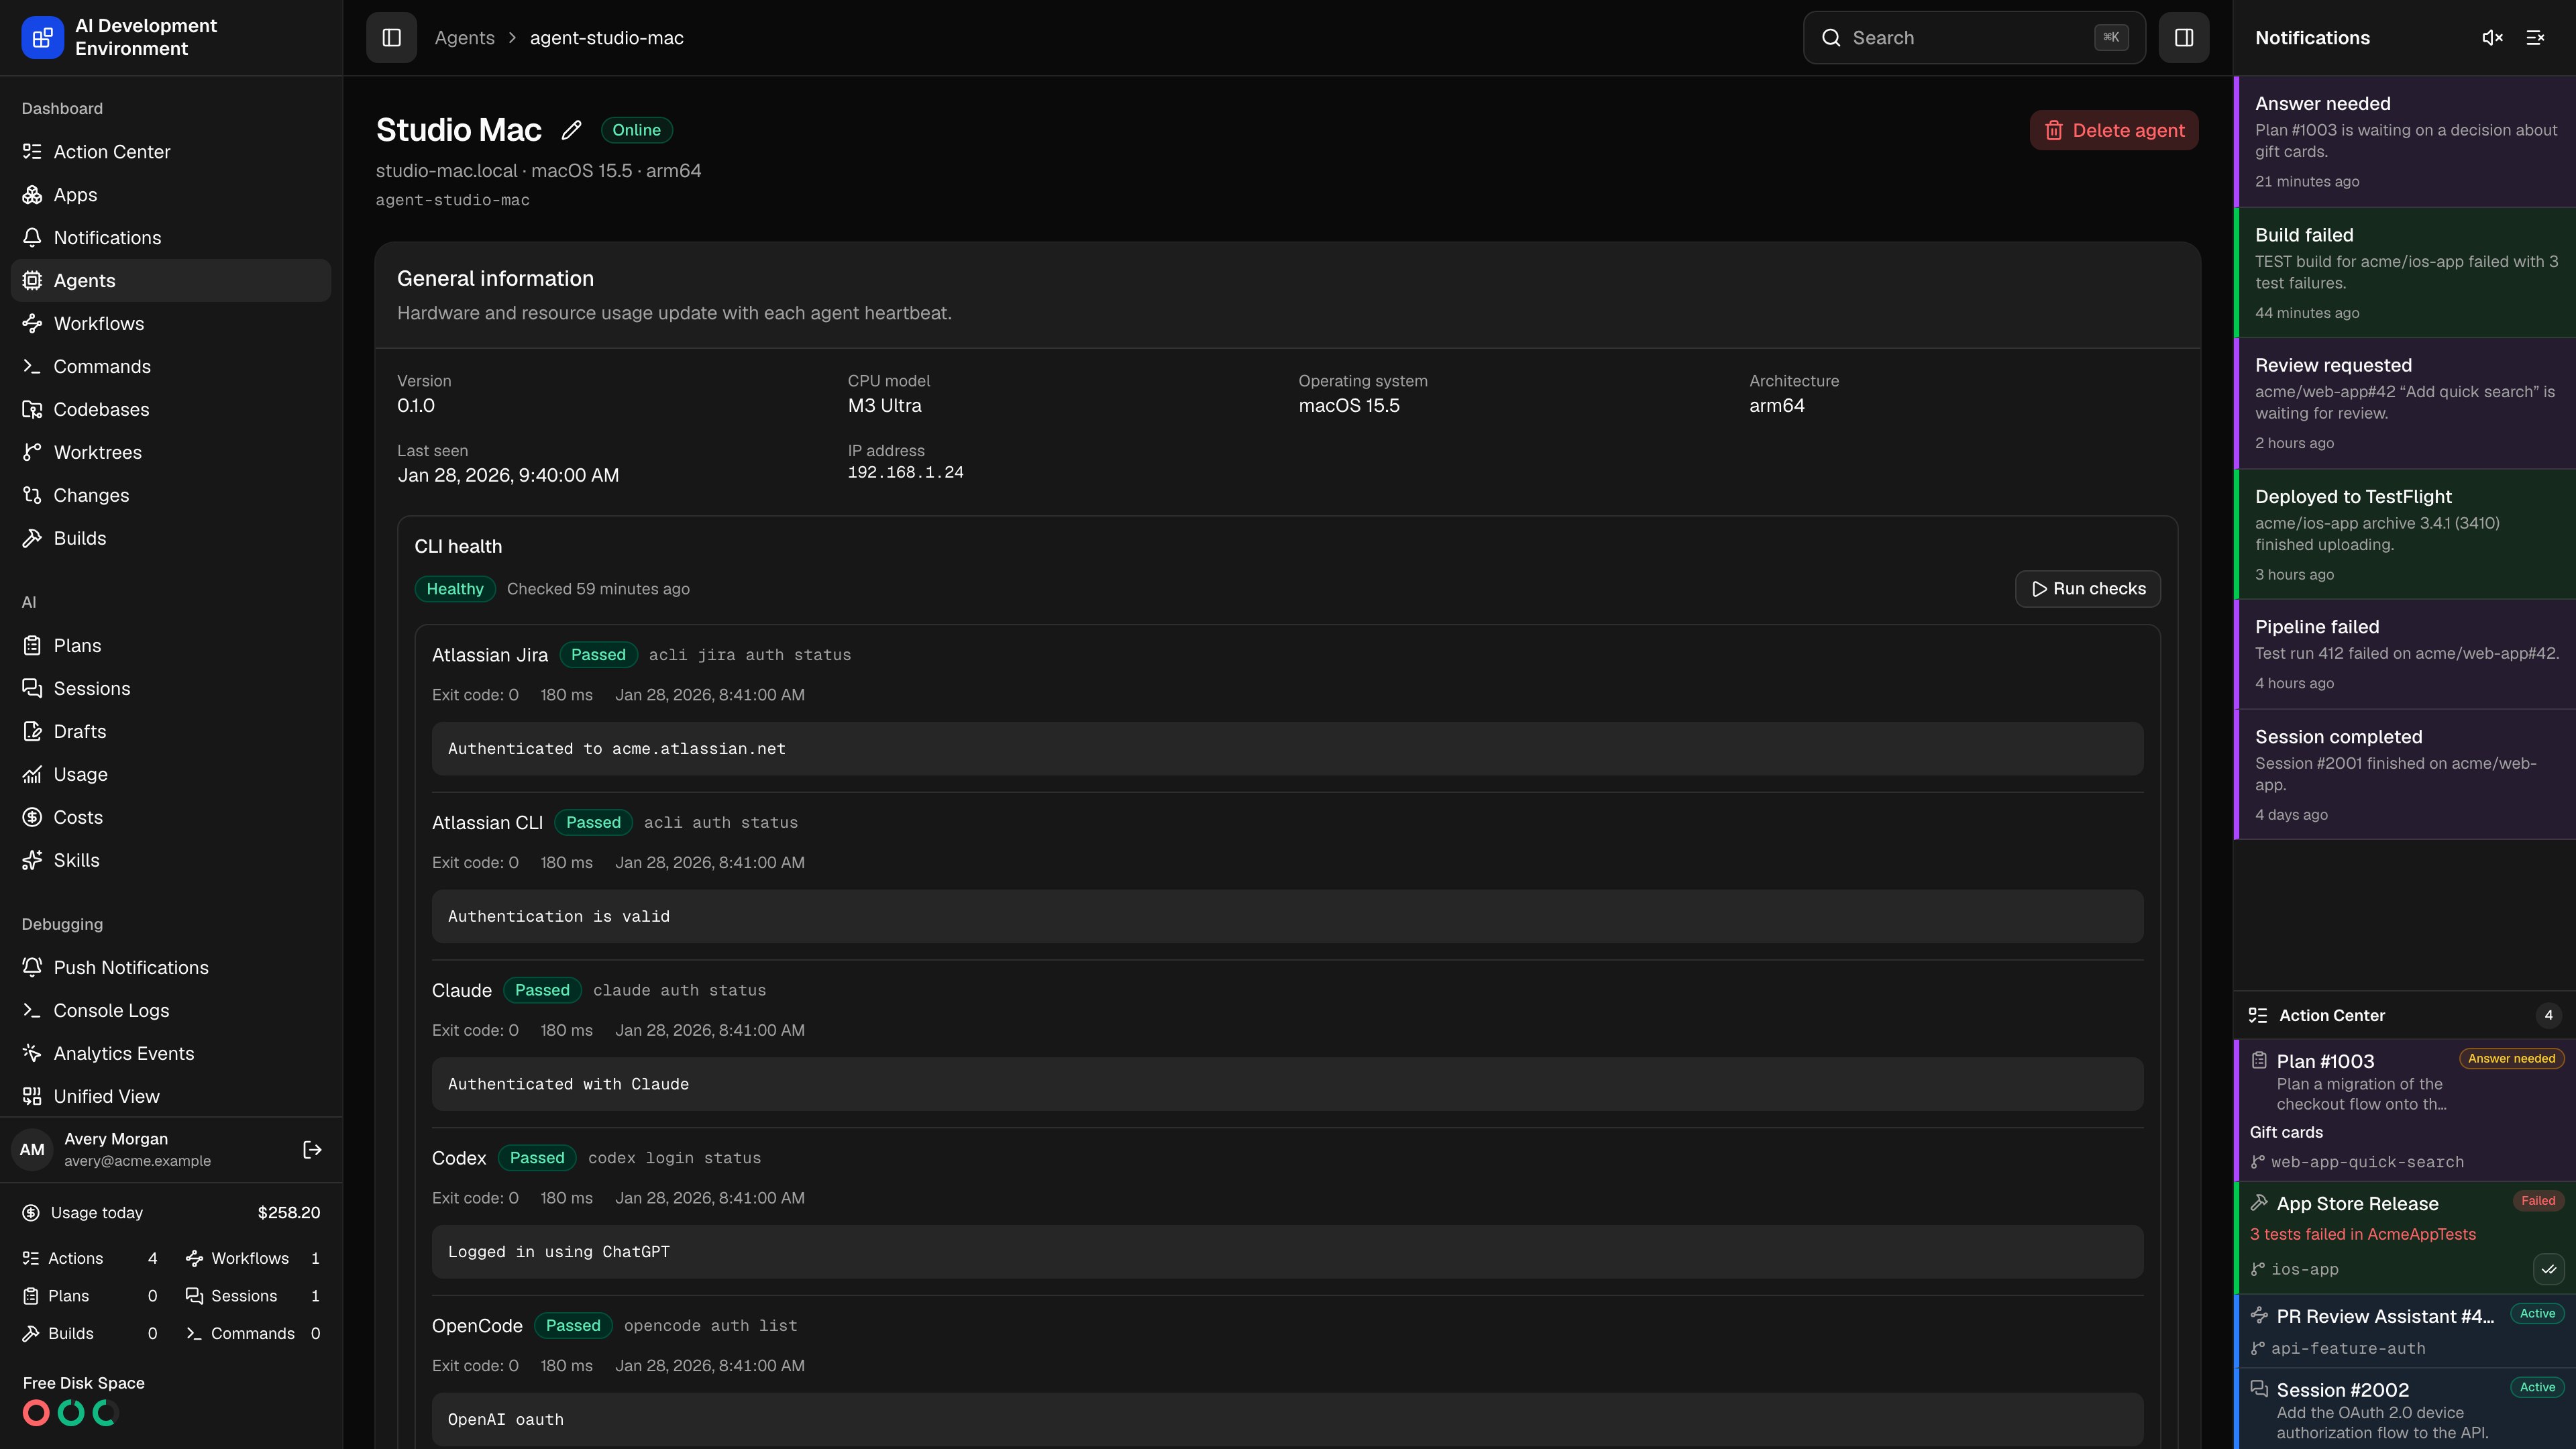The width and height of the screenshot is (2576, 1449).
Task: Open the Review requested notification
Action: (x=2405, y=404)
